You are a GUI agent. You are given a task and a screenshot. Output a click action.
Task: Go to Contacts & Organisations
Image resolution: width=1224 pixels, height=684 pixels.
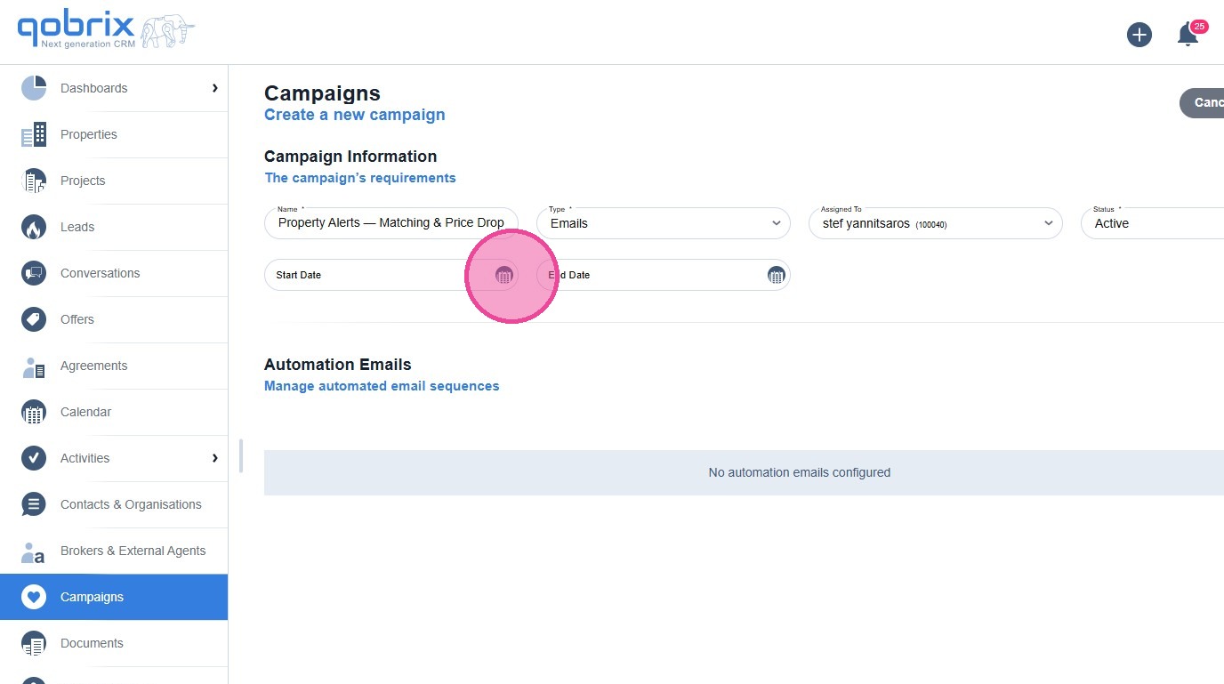(x=114, y=504)
